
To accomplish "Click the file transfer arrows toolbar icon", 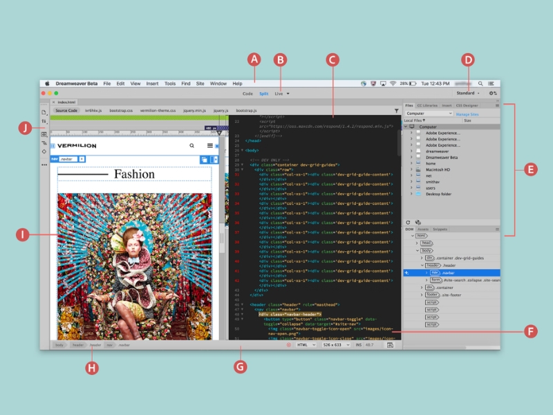I will [44, 122].
